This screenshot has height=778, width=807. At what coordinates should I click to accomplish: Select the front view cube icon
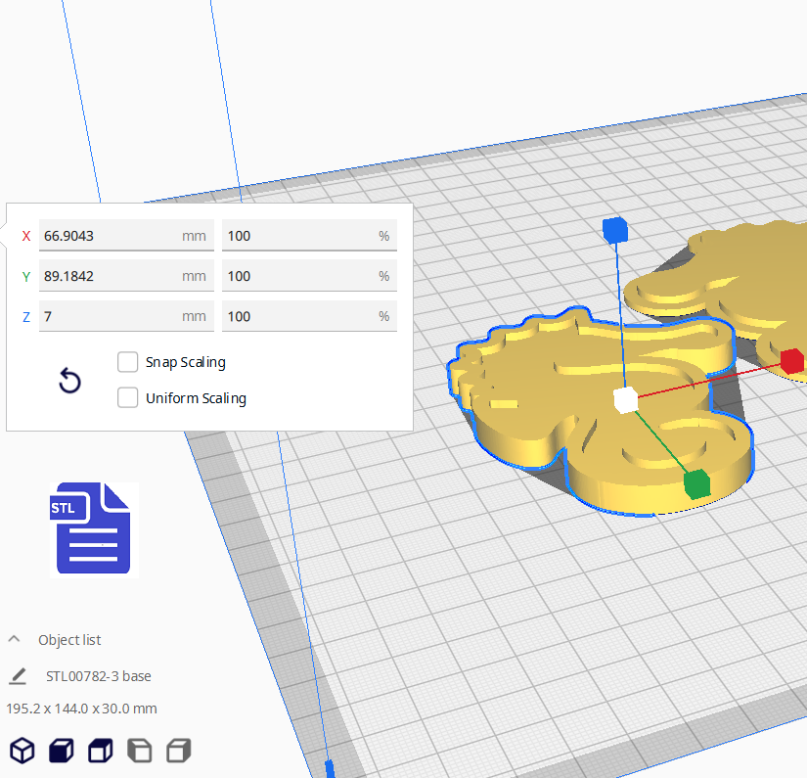61,751
